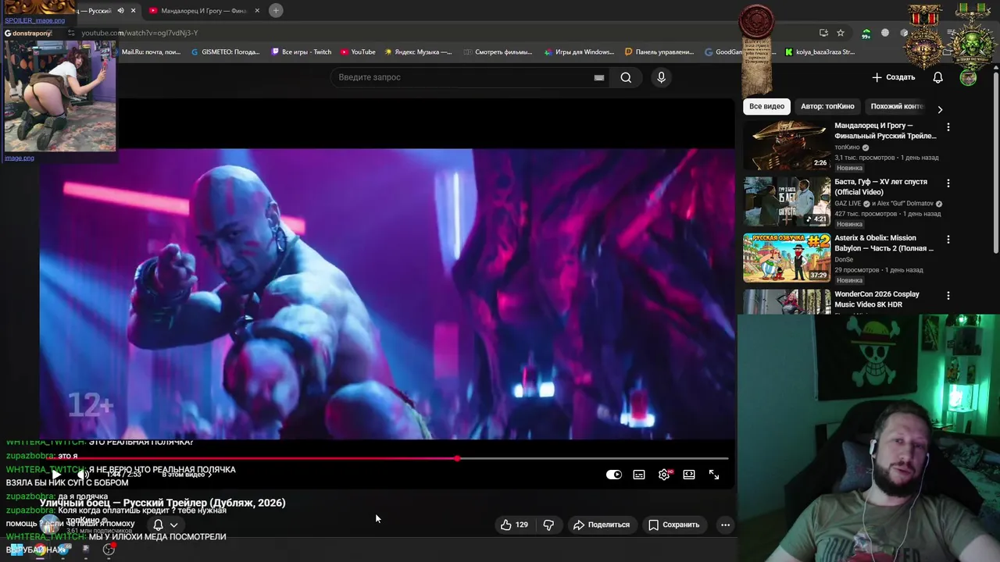1000x562 pixels.
Task: Mute audio on the active browser tab
Action: (x=120, y=11)
